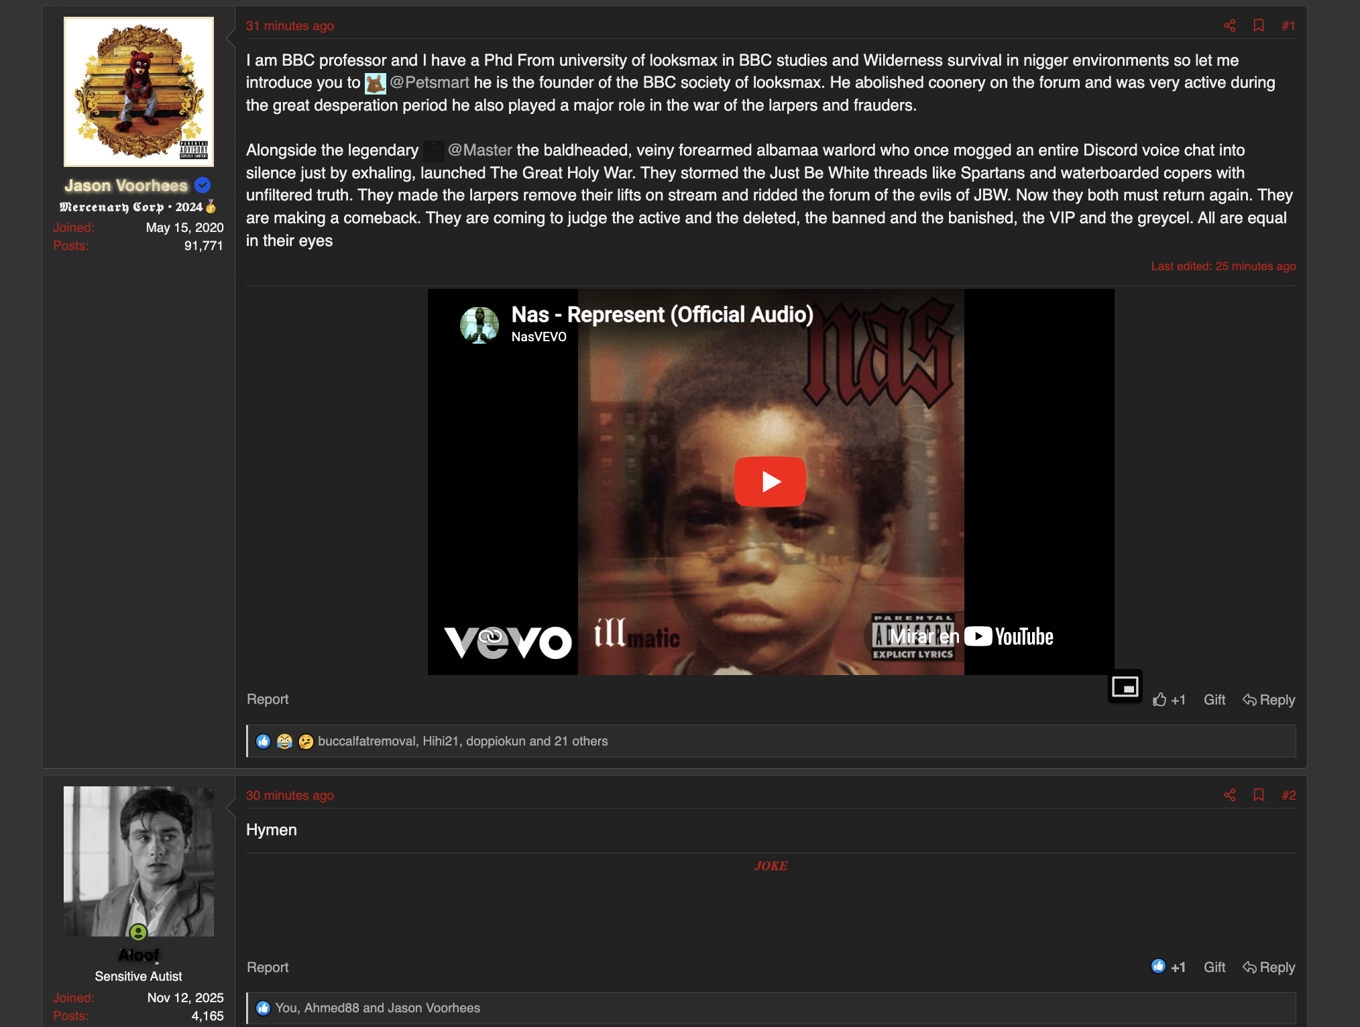Open Aloof's profile avatar
The height and width of the screenshot is (1027, 1360).
click(x=139, y=861)
